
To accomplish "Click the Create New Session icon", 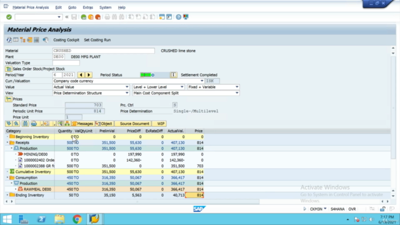I will 162,17.
